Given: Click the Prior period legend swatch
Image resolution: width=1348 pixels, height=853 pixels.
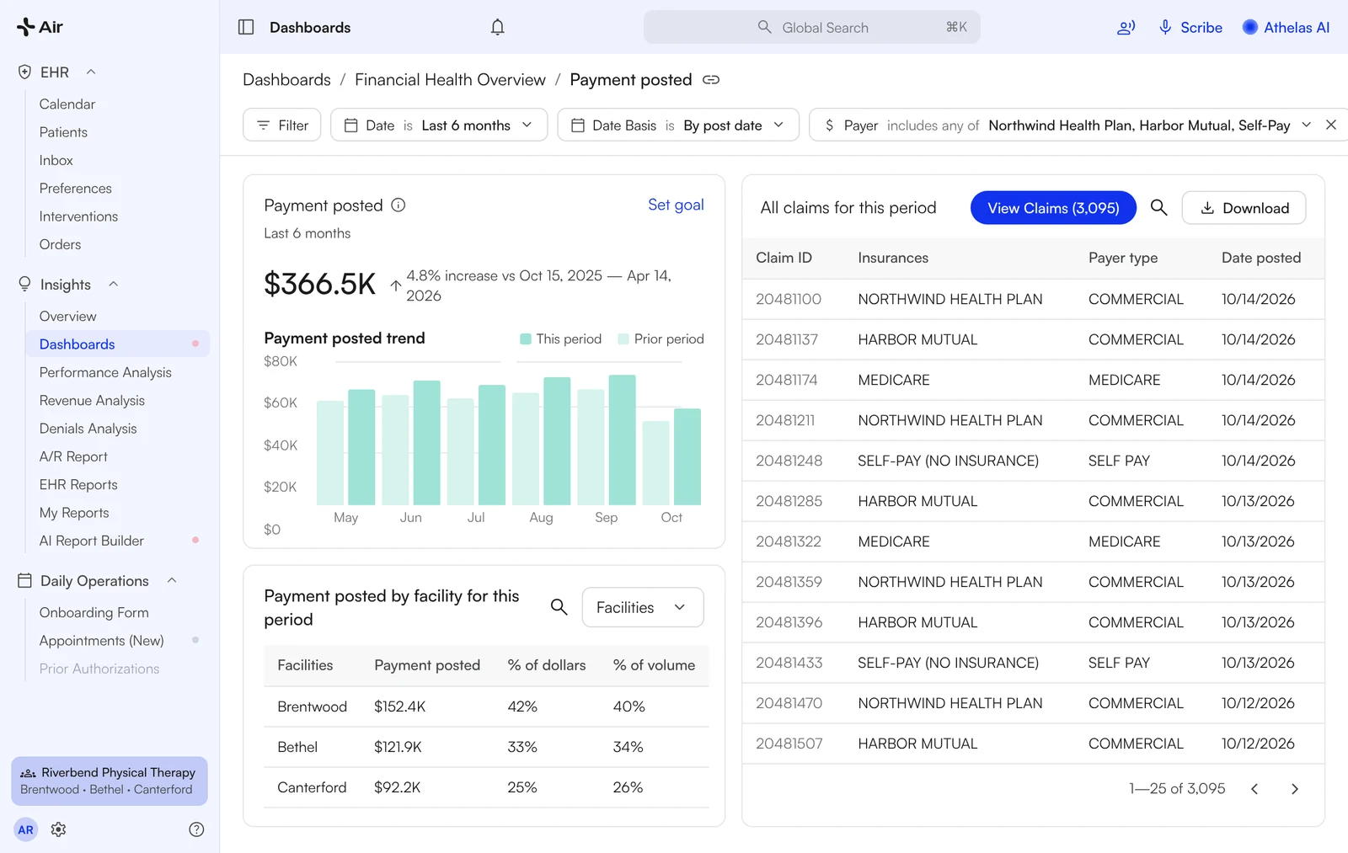Looking at the screenshot, I should tap(623, 339).
